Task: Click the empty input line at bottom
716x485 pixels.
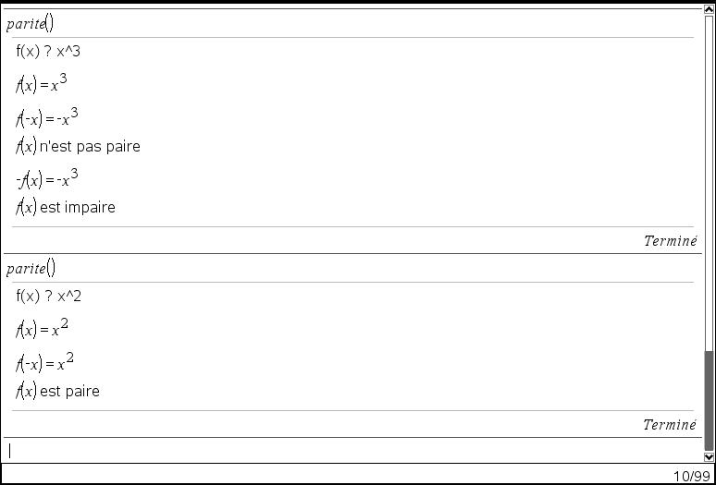Action: 352,451
